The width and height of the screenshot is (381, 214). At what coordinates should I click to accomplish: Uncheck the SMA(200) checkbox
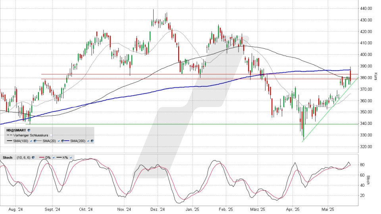click(88, 141)
